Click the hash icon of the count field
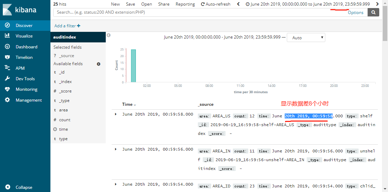The width and height of the screenshot is (388, 192). point(55,120)
